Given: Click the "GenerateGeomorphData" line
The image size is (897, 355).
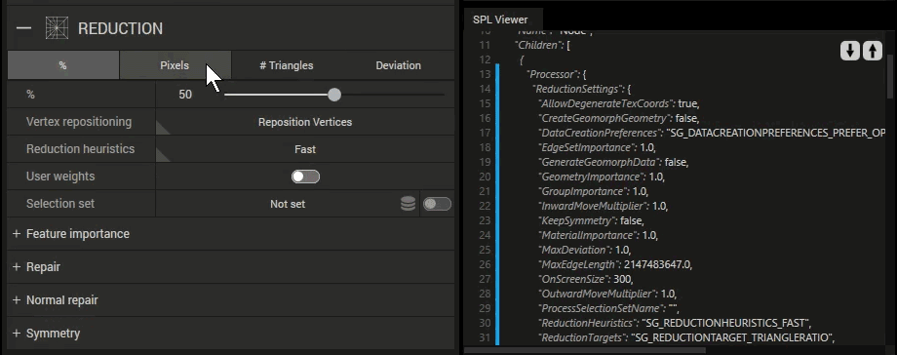Looking at the screenshot, I should coord(613,162).
